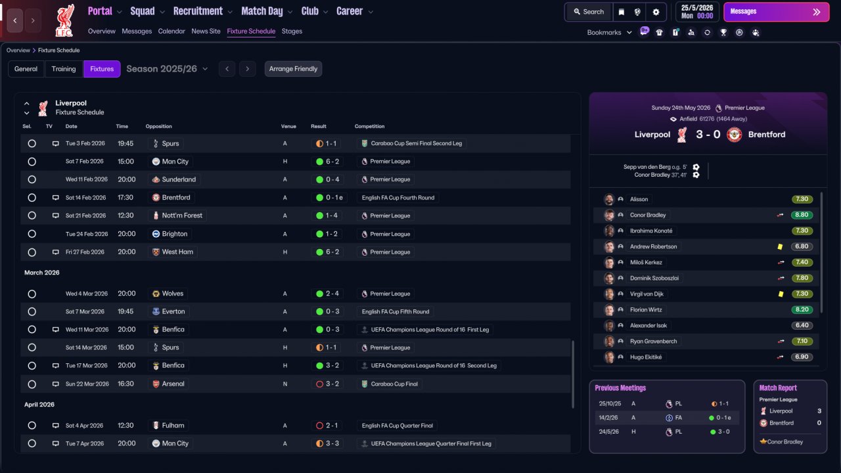Open the circular arrows transfer bookmark icon
Image resolution: width=841 pixels, height=473 pixels.
(707, 32)
